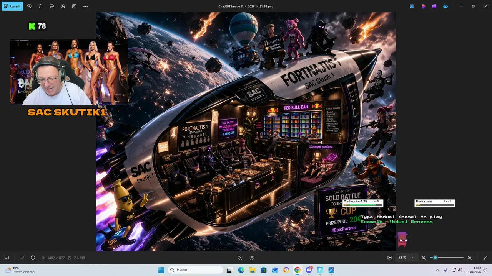Click the scan text OCR icon
Screen dimensions: 492x276
(x=252, y=258)
